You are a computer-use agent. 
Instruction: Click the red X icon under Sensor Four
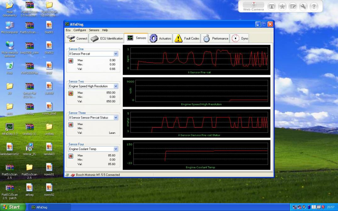(71, 156)
